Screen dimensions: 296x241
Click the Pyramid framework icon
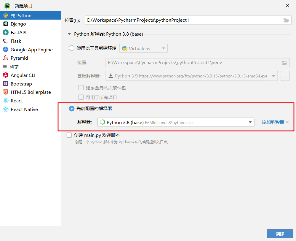[6, 58]
